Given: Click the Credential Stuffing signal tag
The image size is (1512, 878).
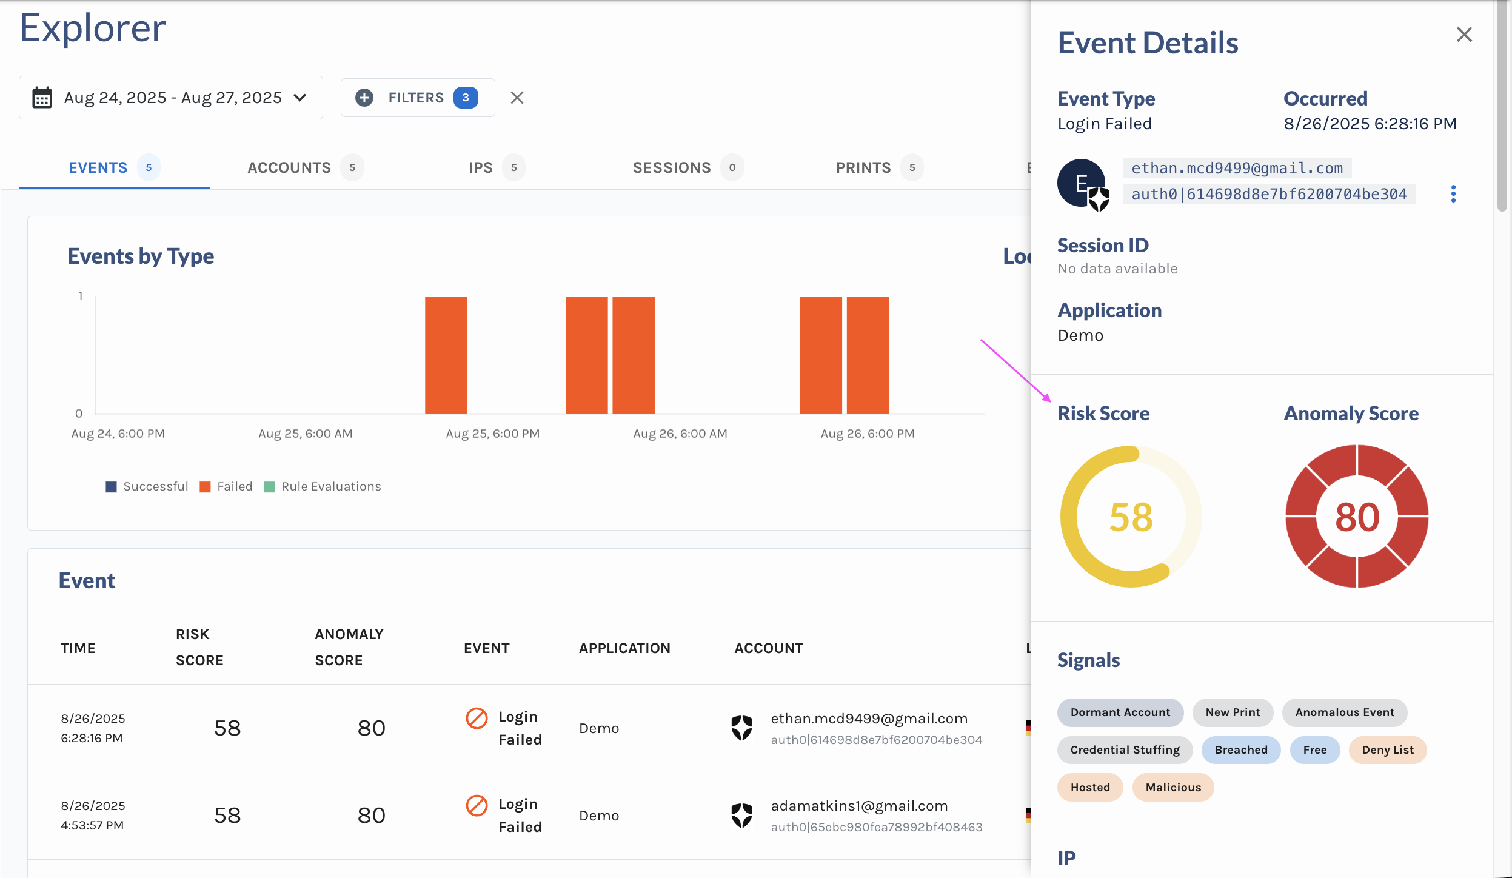Looking at the screenshot, I should pos(1125,750).
